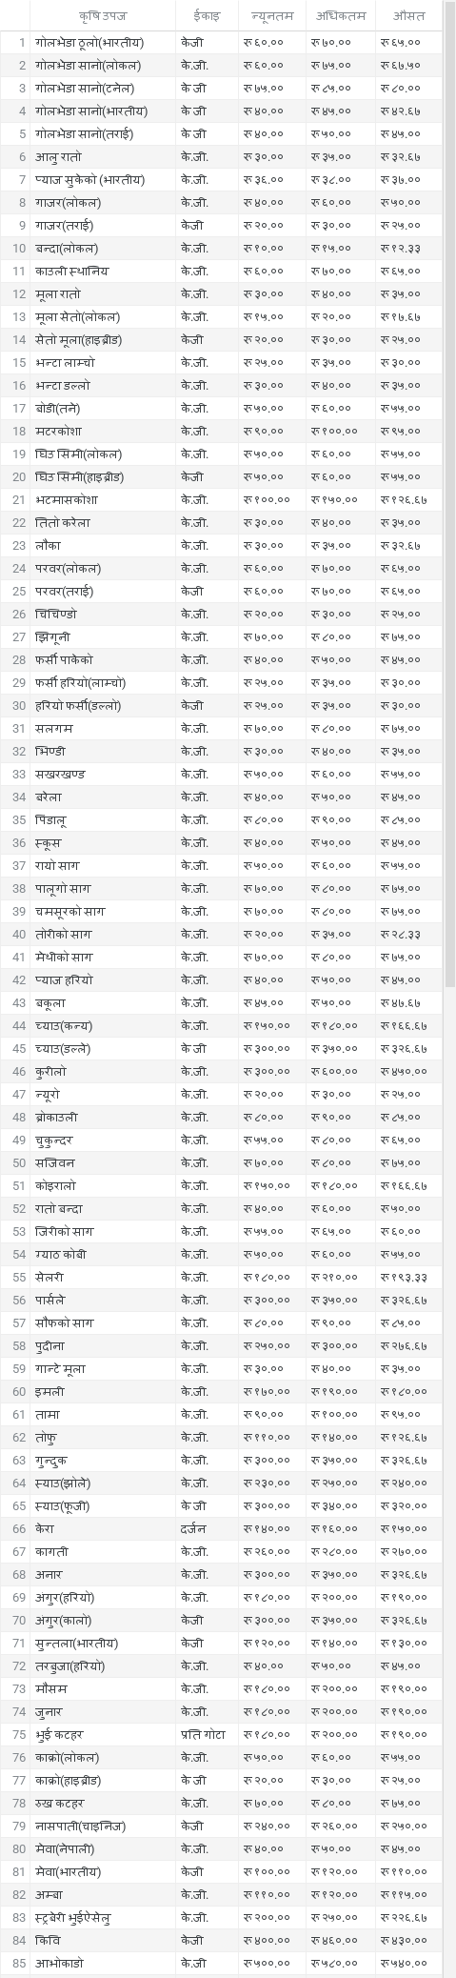Select the आभोकाडो row name

[x=59, y=1963]
